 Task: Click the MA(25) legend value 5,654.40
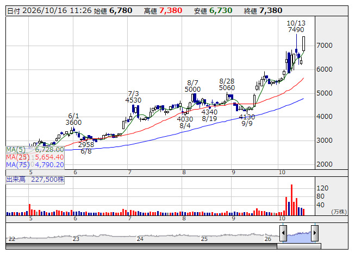(x=49, y=157)
